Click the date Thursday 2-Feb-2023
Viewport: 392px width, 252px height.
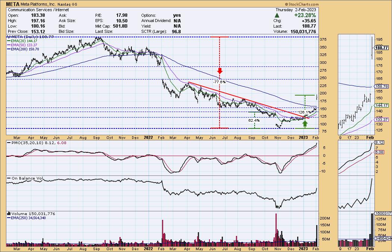coord(296,10)
